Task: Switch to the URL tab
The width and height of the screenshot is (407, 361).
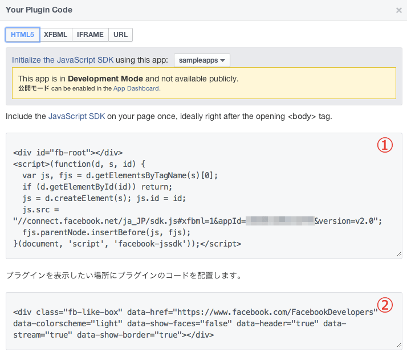Action: coord(120,35)
